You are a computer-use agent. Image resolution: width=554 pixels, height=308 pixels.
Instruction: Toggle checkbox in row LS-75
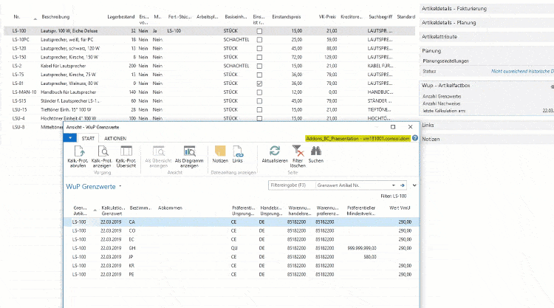tap(259, 75)
